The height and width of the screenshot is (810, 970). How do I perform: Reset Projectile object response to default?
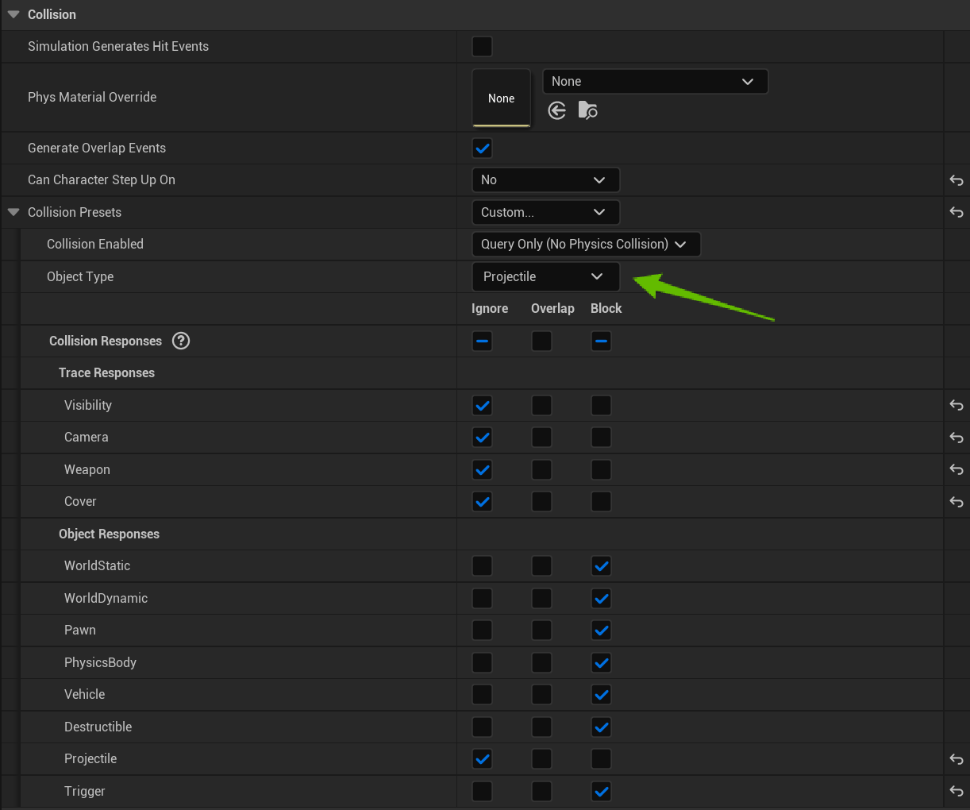click(957, 759)
